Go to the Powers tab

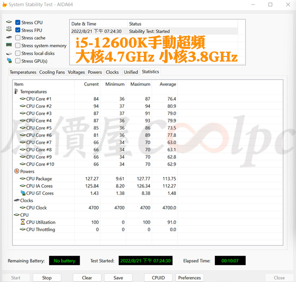(x=95, y=72)
